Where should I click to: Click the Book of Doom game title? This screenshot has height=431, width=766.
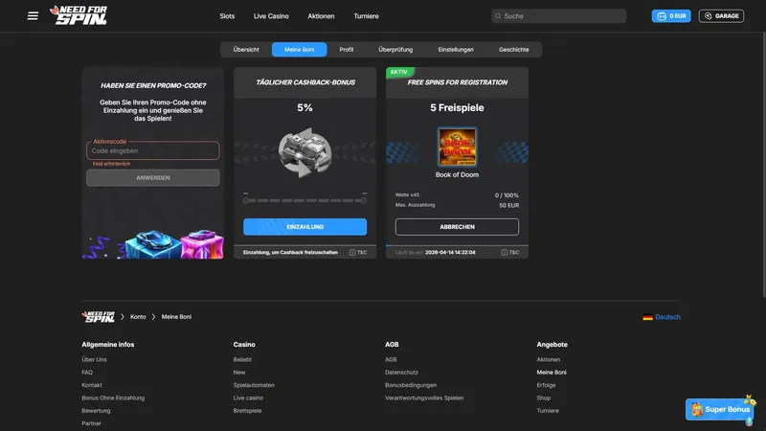[457, 175]
